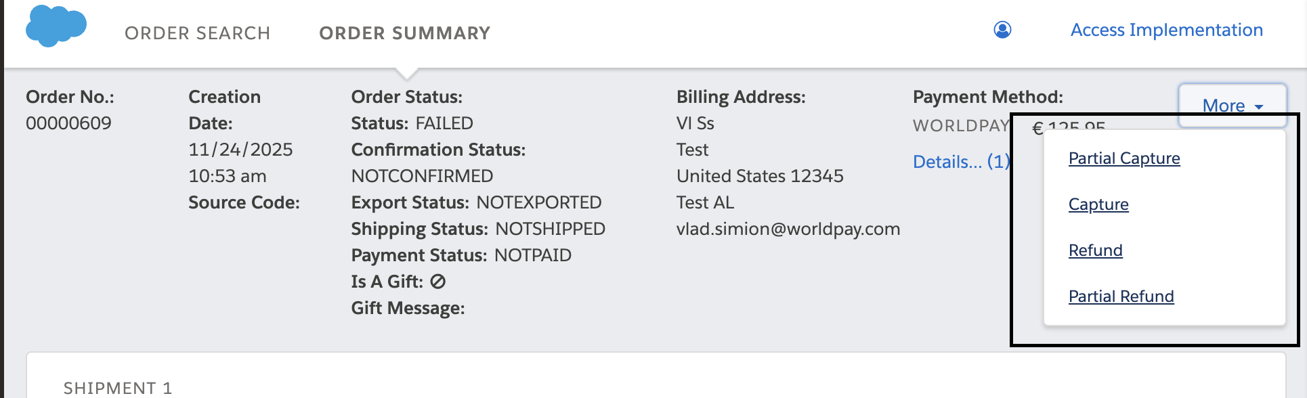Click the Is A Gift disabled icon
Screen dimensions: 1307x398
[x=438, y=282]
